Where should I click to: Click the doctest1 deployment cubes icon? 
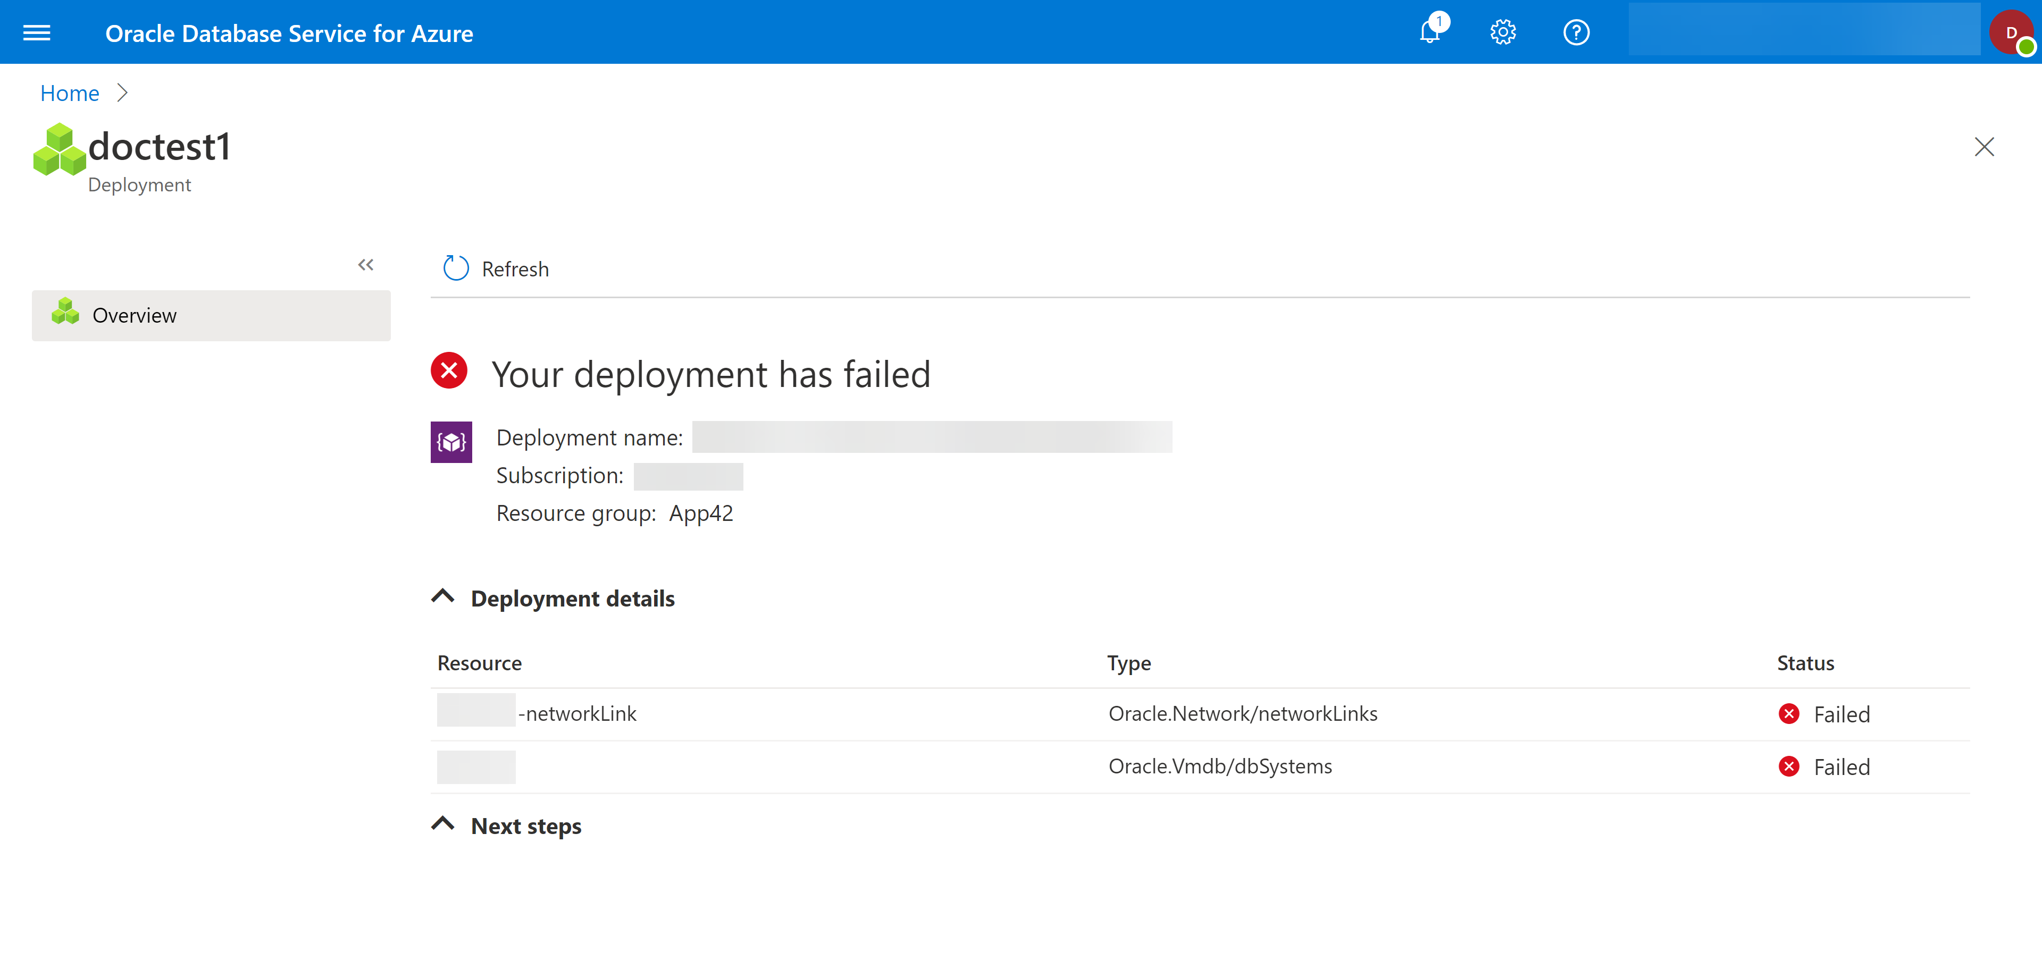pos(60,149)
